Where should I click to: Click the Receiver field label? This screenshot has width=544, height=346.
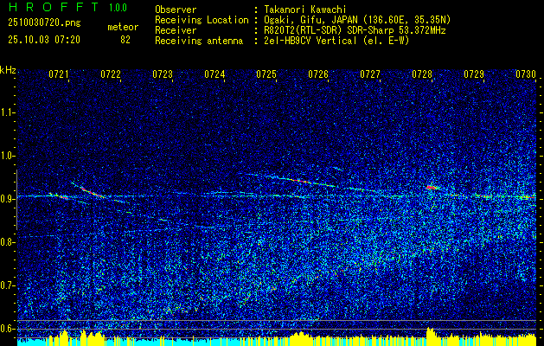click(176, 30)
